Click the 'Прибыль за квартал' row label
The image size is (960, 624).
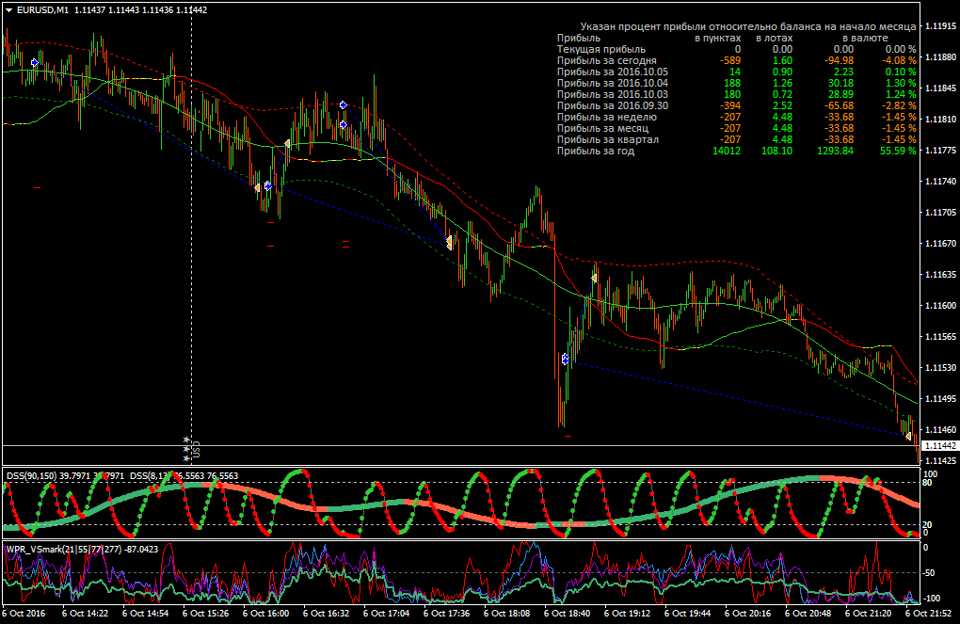coord(608,139)
